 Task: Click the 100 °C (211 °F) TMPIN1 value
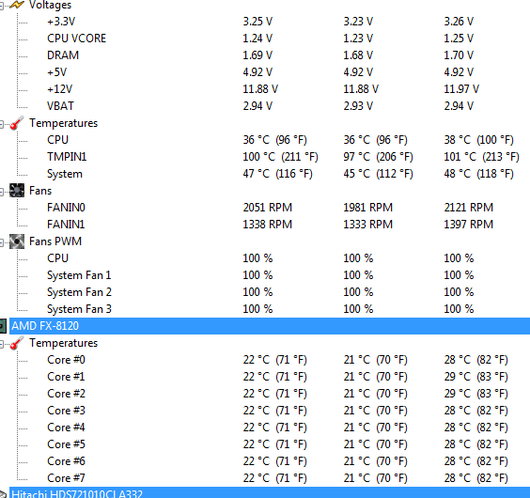281,157
